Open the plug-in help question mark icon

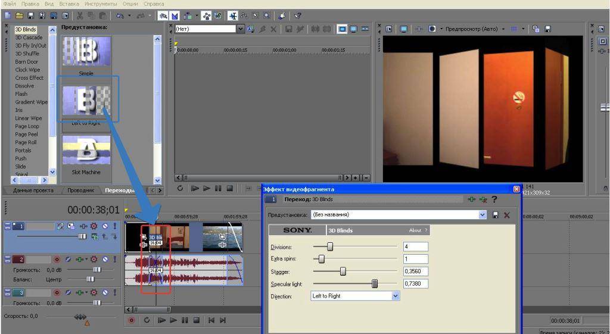[x=494, y=199]
